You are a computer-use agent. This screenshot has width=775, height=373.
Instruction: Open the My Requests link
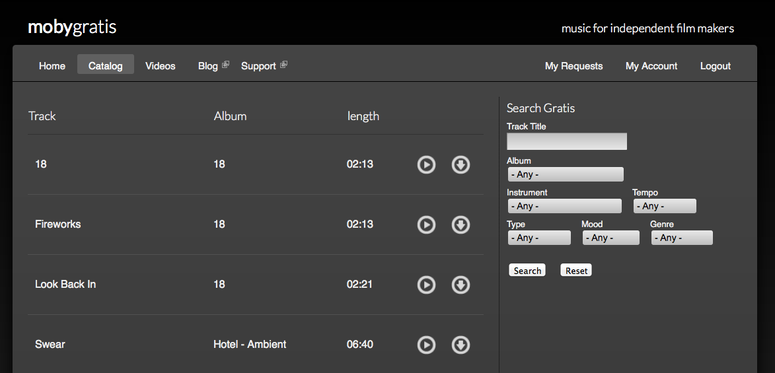point(573,66)
